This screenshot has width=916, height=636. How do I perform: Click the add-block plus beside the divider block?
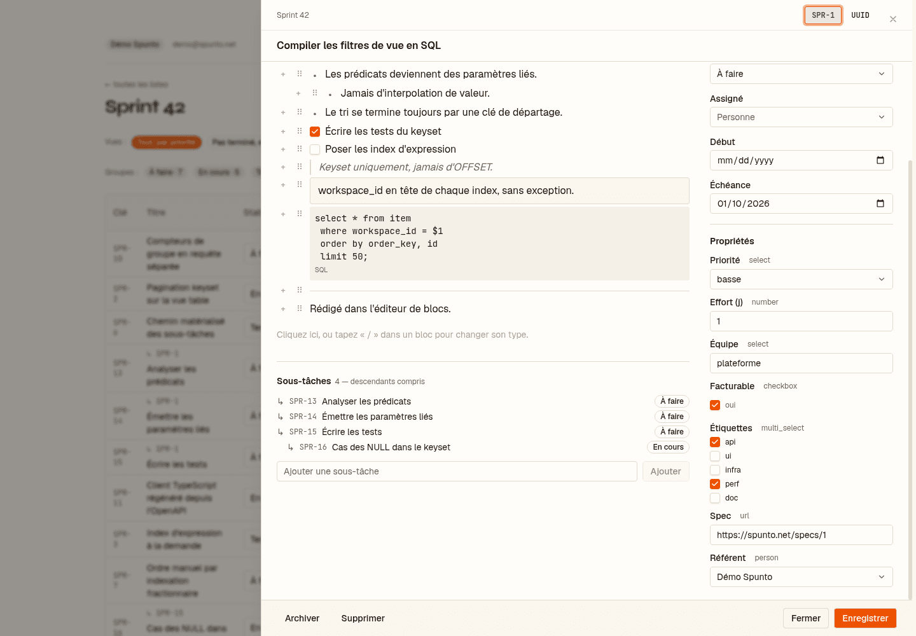tap(283, 291)
